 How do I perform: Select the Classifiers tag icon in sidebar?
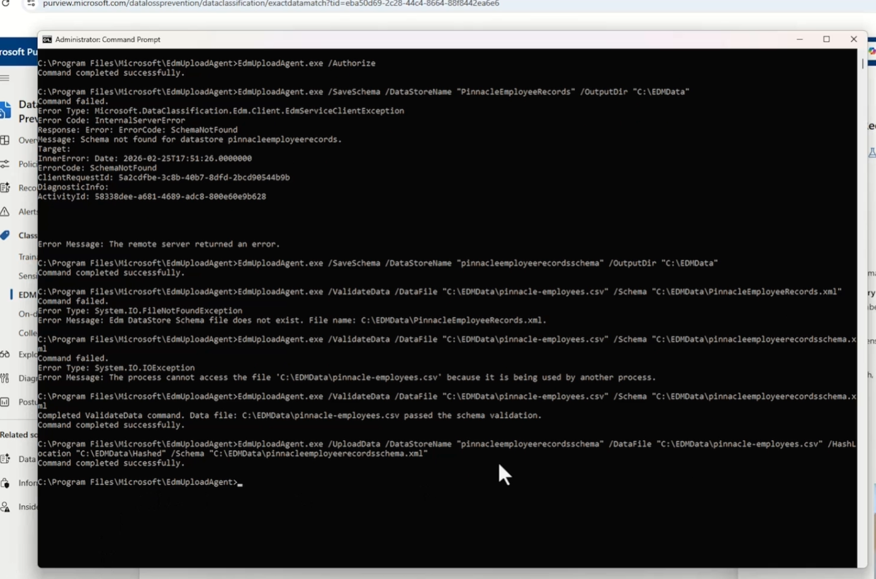pyautogui.click(x=5, y=235)
